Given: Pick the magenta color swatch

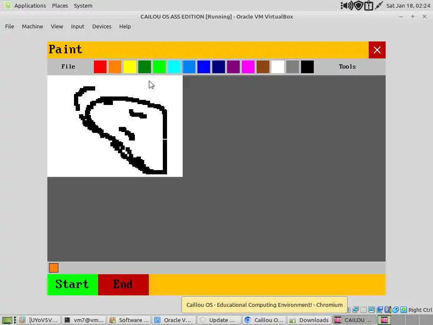Looking at the screenshot, I should click(248, 67).
